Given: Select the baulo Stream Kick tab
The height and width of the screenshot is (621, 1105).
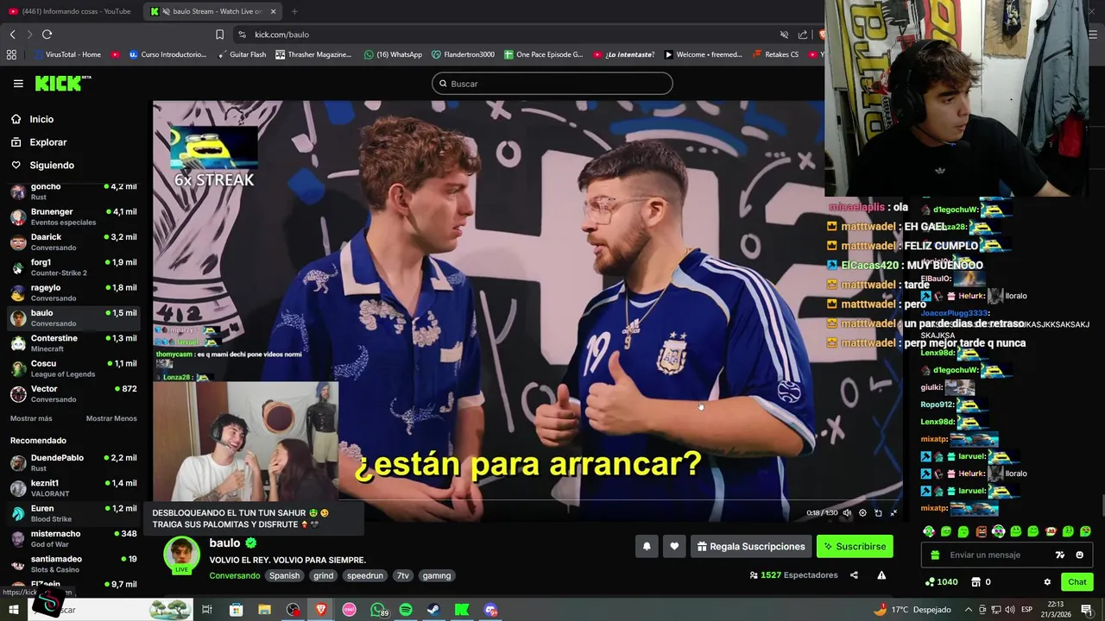Looking at the screenshot, I should tap(212, 11).
